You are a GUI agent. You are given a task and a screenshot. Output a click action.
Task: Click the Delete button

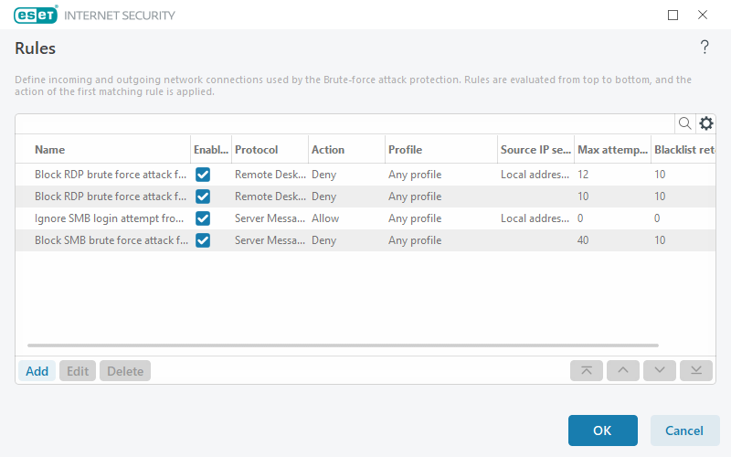tap(125, 371)
